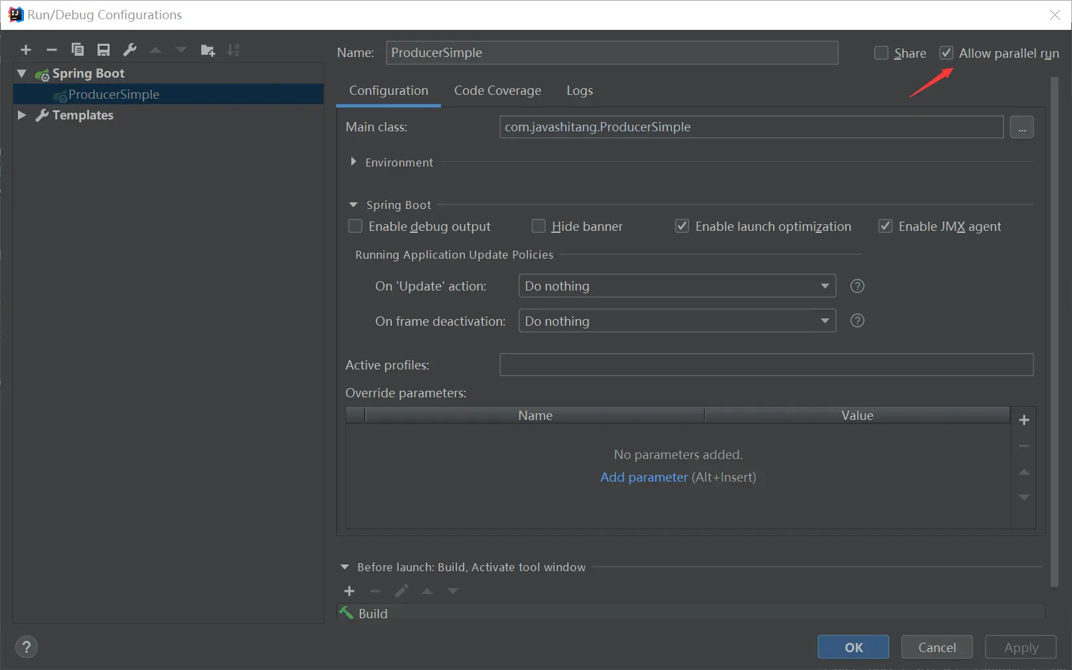
Task: Expand the Templates tree node
Action: click(x=22, y=115)
